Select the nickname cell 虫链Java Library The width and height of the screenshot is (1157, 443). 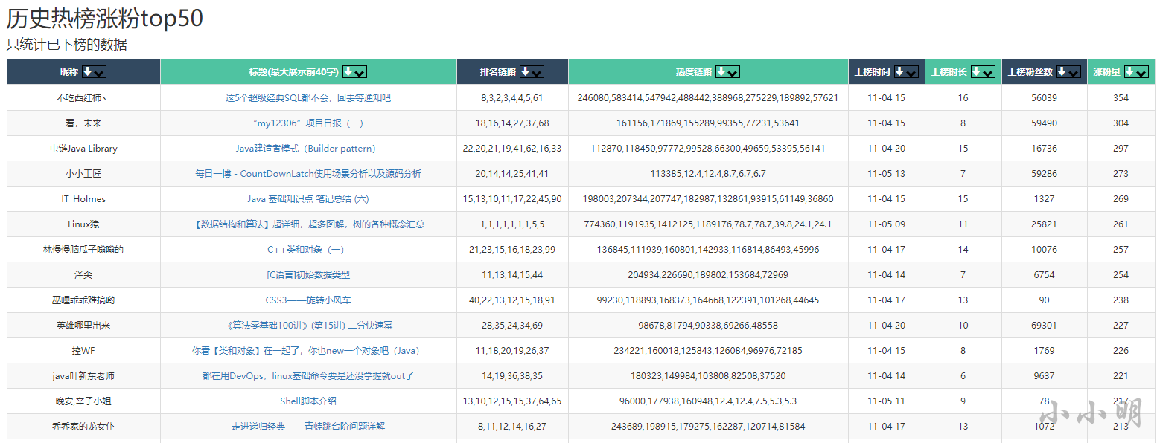click(83, 149)
